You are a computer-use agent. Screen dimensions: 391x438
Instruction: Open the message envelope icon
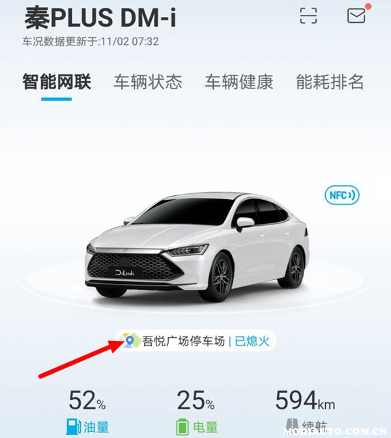pyautogui.click(x=356, y=16)
